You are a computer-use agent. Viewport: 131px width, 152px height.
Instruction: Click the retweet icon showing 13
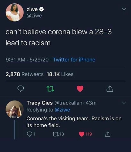coord(56,134)
